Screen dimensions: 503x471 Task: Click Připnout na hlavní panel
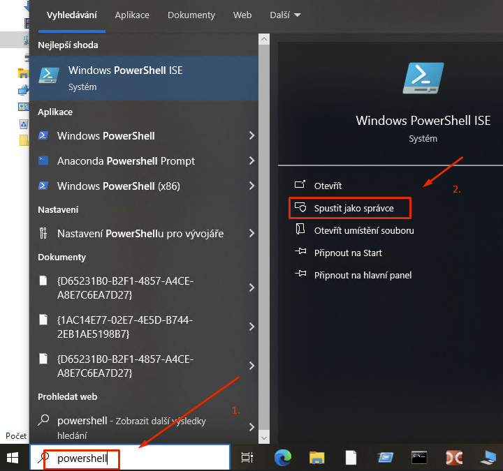(x=363, y=276)
